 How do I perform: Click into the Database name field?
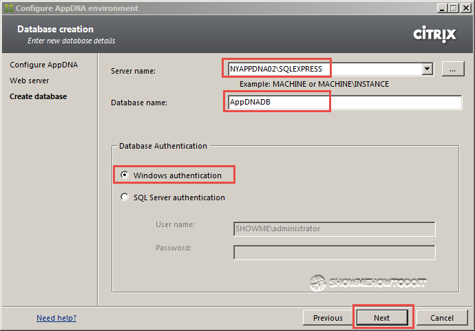click(345, 102)
